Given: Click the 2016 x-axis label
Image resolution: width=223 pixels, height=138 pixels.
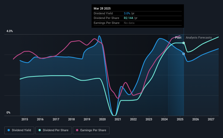Looking at the screenshot, I should [40, 119].
